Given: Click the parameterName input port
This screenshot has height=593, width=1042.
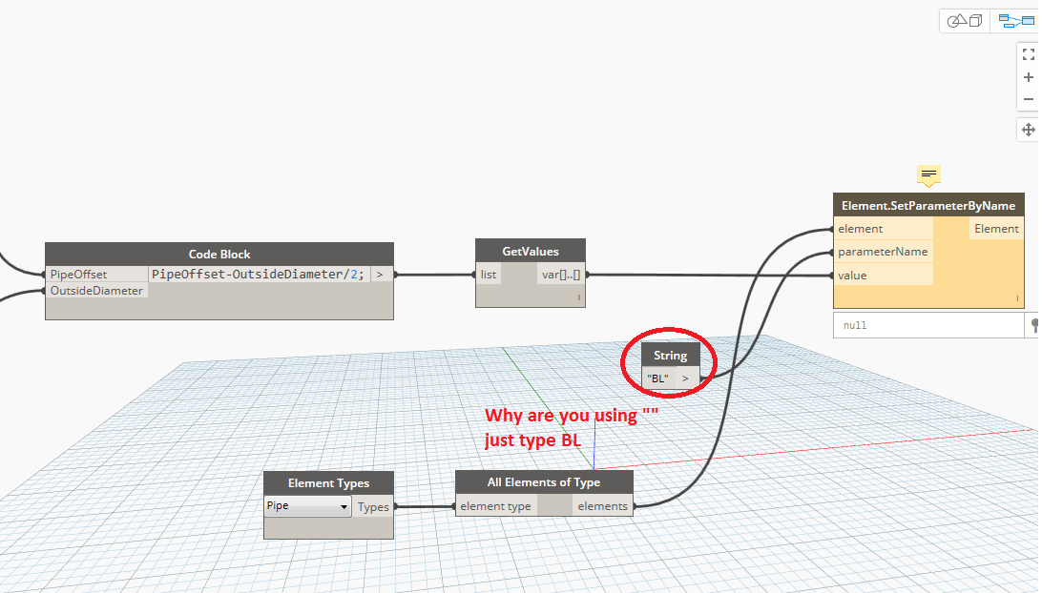Looking at the screenshot, I should pyautogui.click(x=884, y=252).
